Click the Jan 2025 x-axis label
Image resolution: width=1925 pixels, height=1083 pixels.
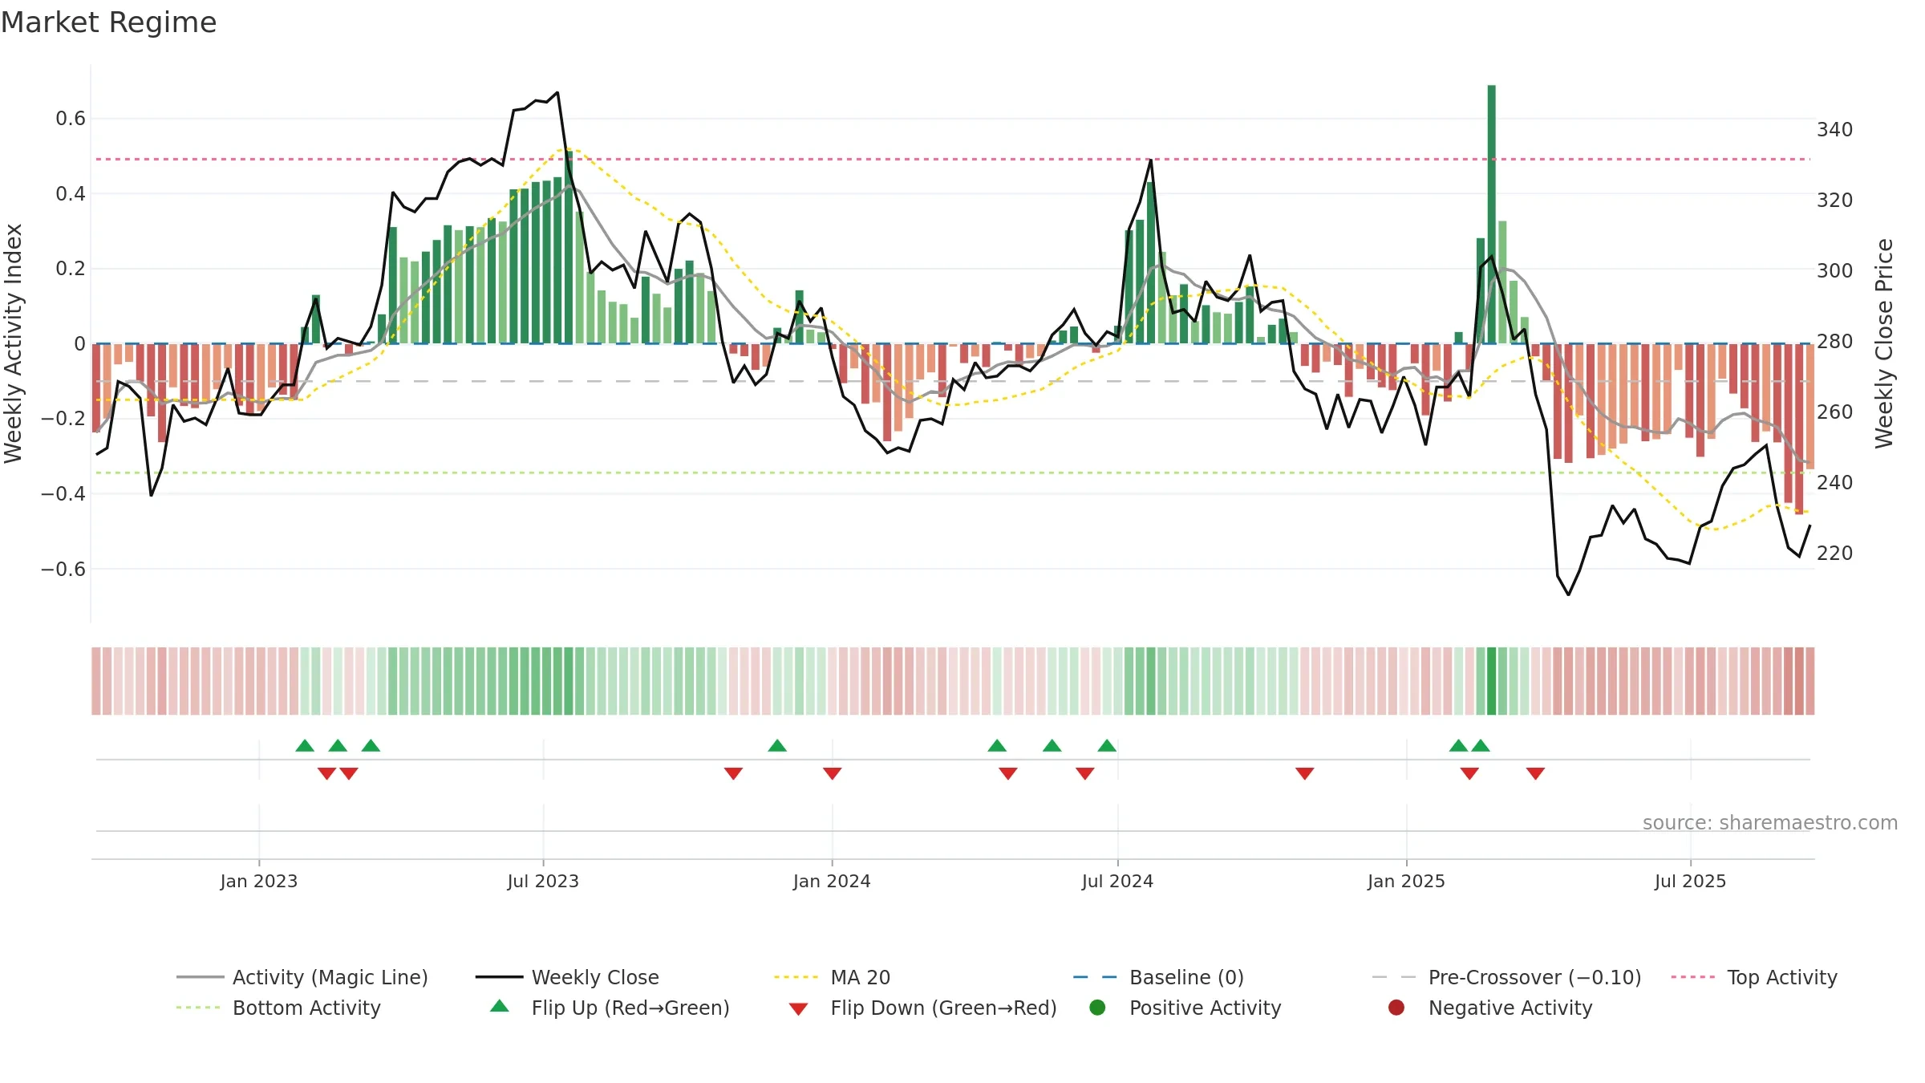click(x=1406, y=881)
